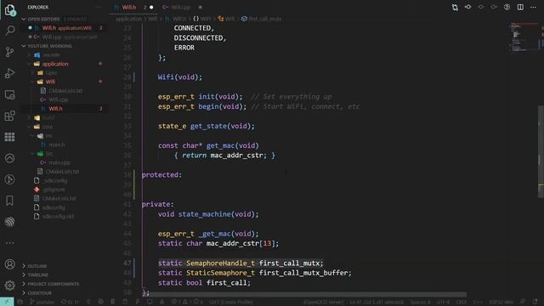Click the notifications bell in the status bar
This screenshot has height=306, width=544.
pos(535,302)
